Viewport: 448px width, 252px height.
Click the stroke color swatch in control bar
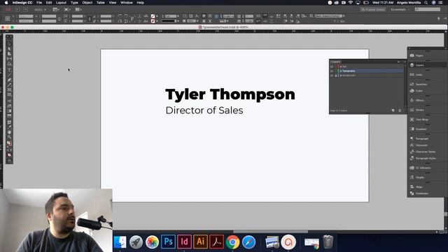click(x=153, y=21)
